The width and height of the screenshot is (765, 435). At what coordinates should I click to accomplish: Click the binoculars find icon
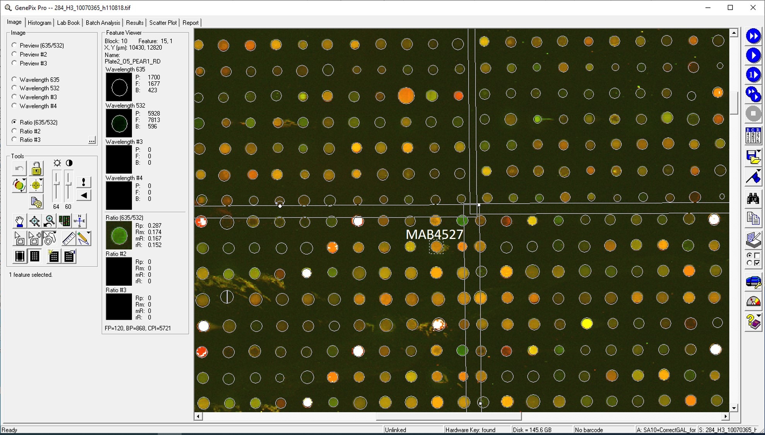[753, 199]
